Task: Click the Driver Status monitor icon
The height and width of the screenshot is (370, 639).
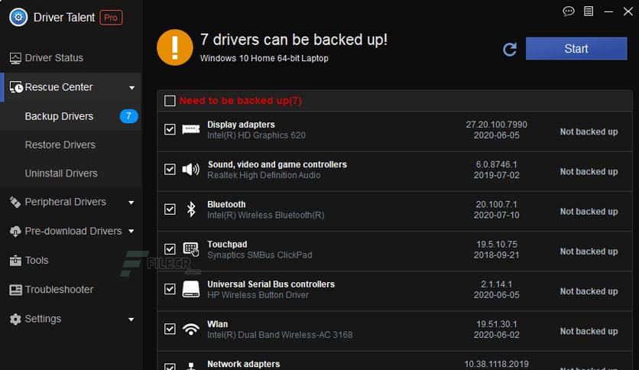Action: click(15, 58)
